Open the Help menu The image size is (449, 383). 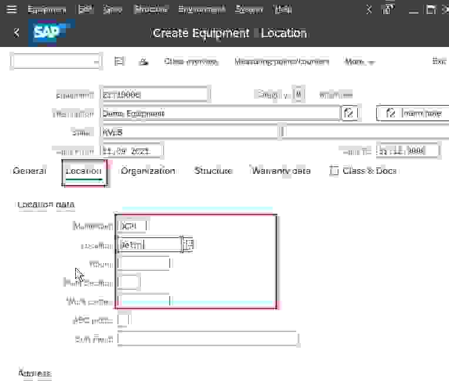(x=283, y=10)
